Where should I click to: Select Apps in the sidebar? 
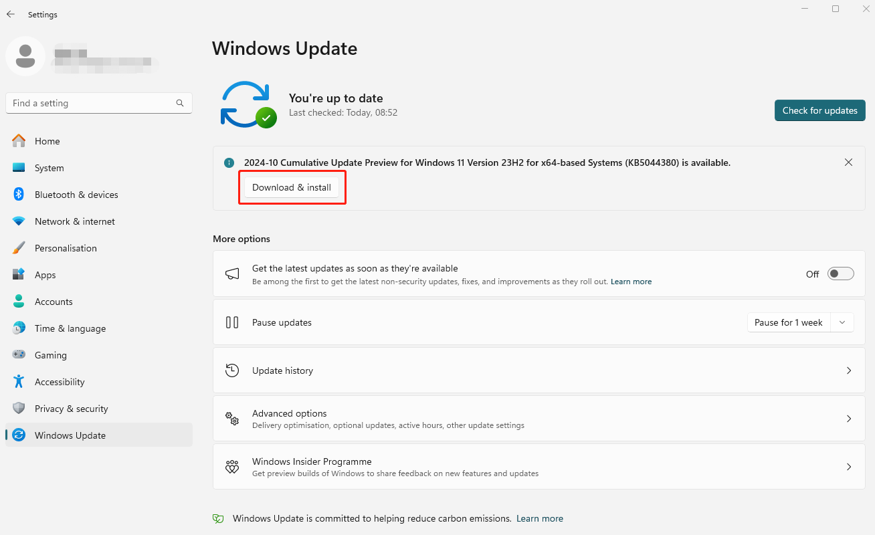pyautogui.click(x=99, y=275)
